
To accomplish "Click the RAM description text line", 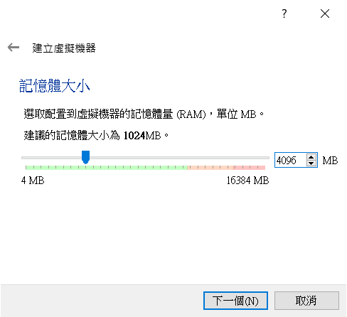I will [x=144, y=114].
